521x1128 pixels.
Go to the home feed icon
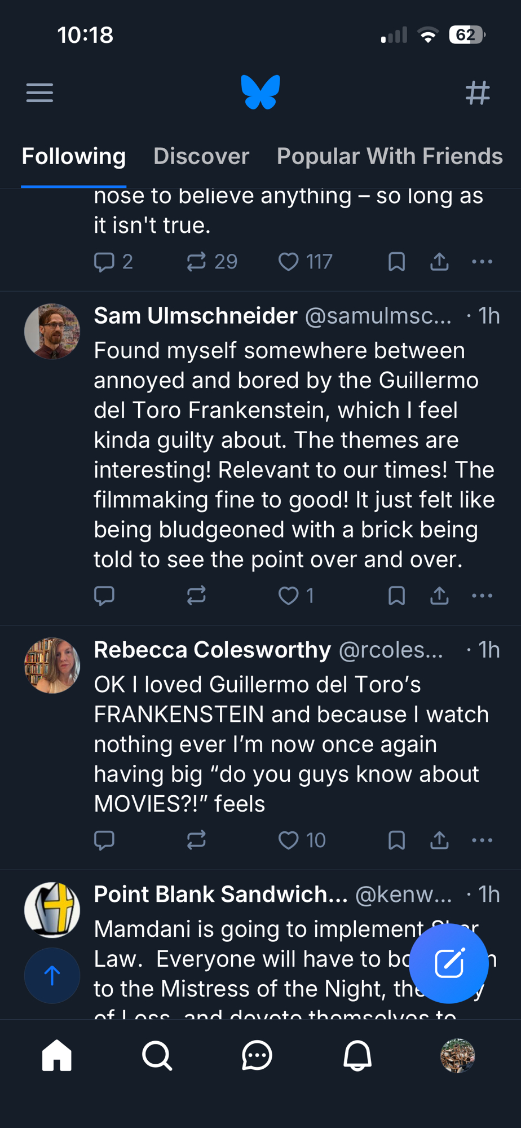(x=57, y=1055)
